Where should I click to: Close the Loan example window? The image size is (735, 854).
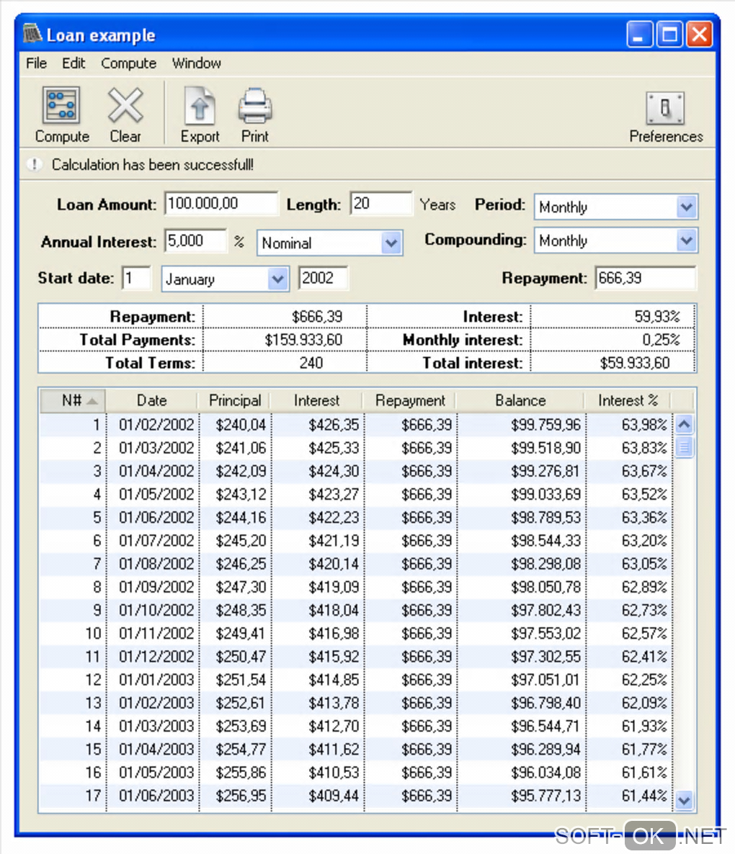click(x=700, y=35)
